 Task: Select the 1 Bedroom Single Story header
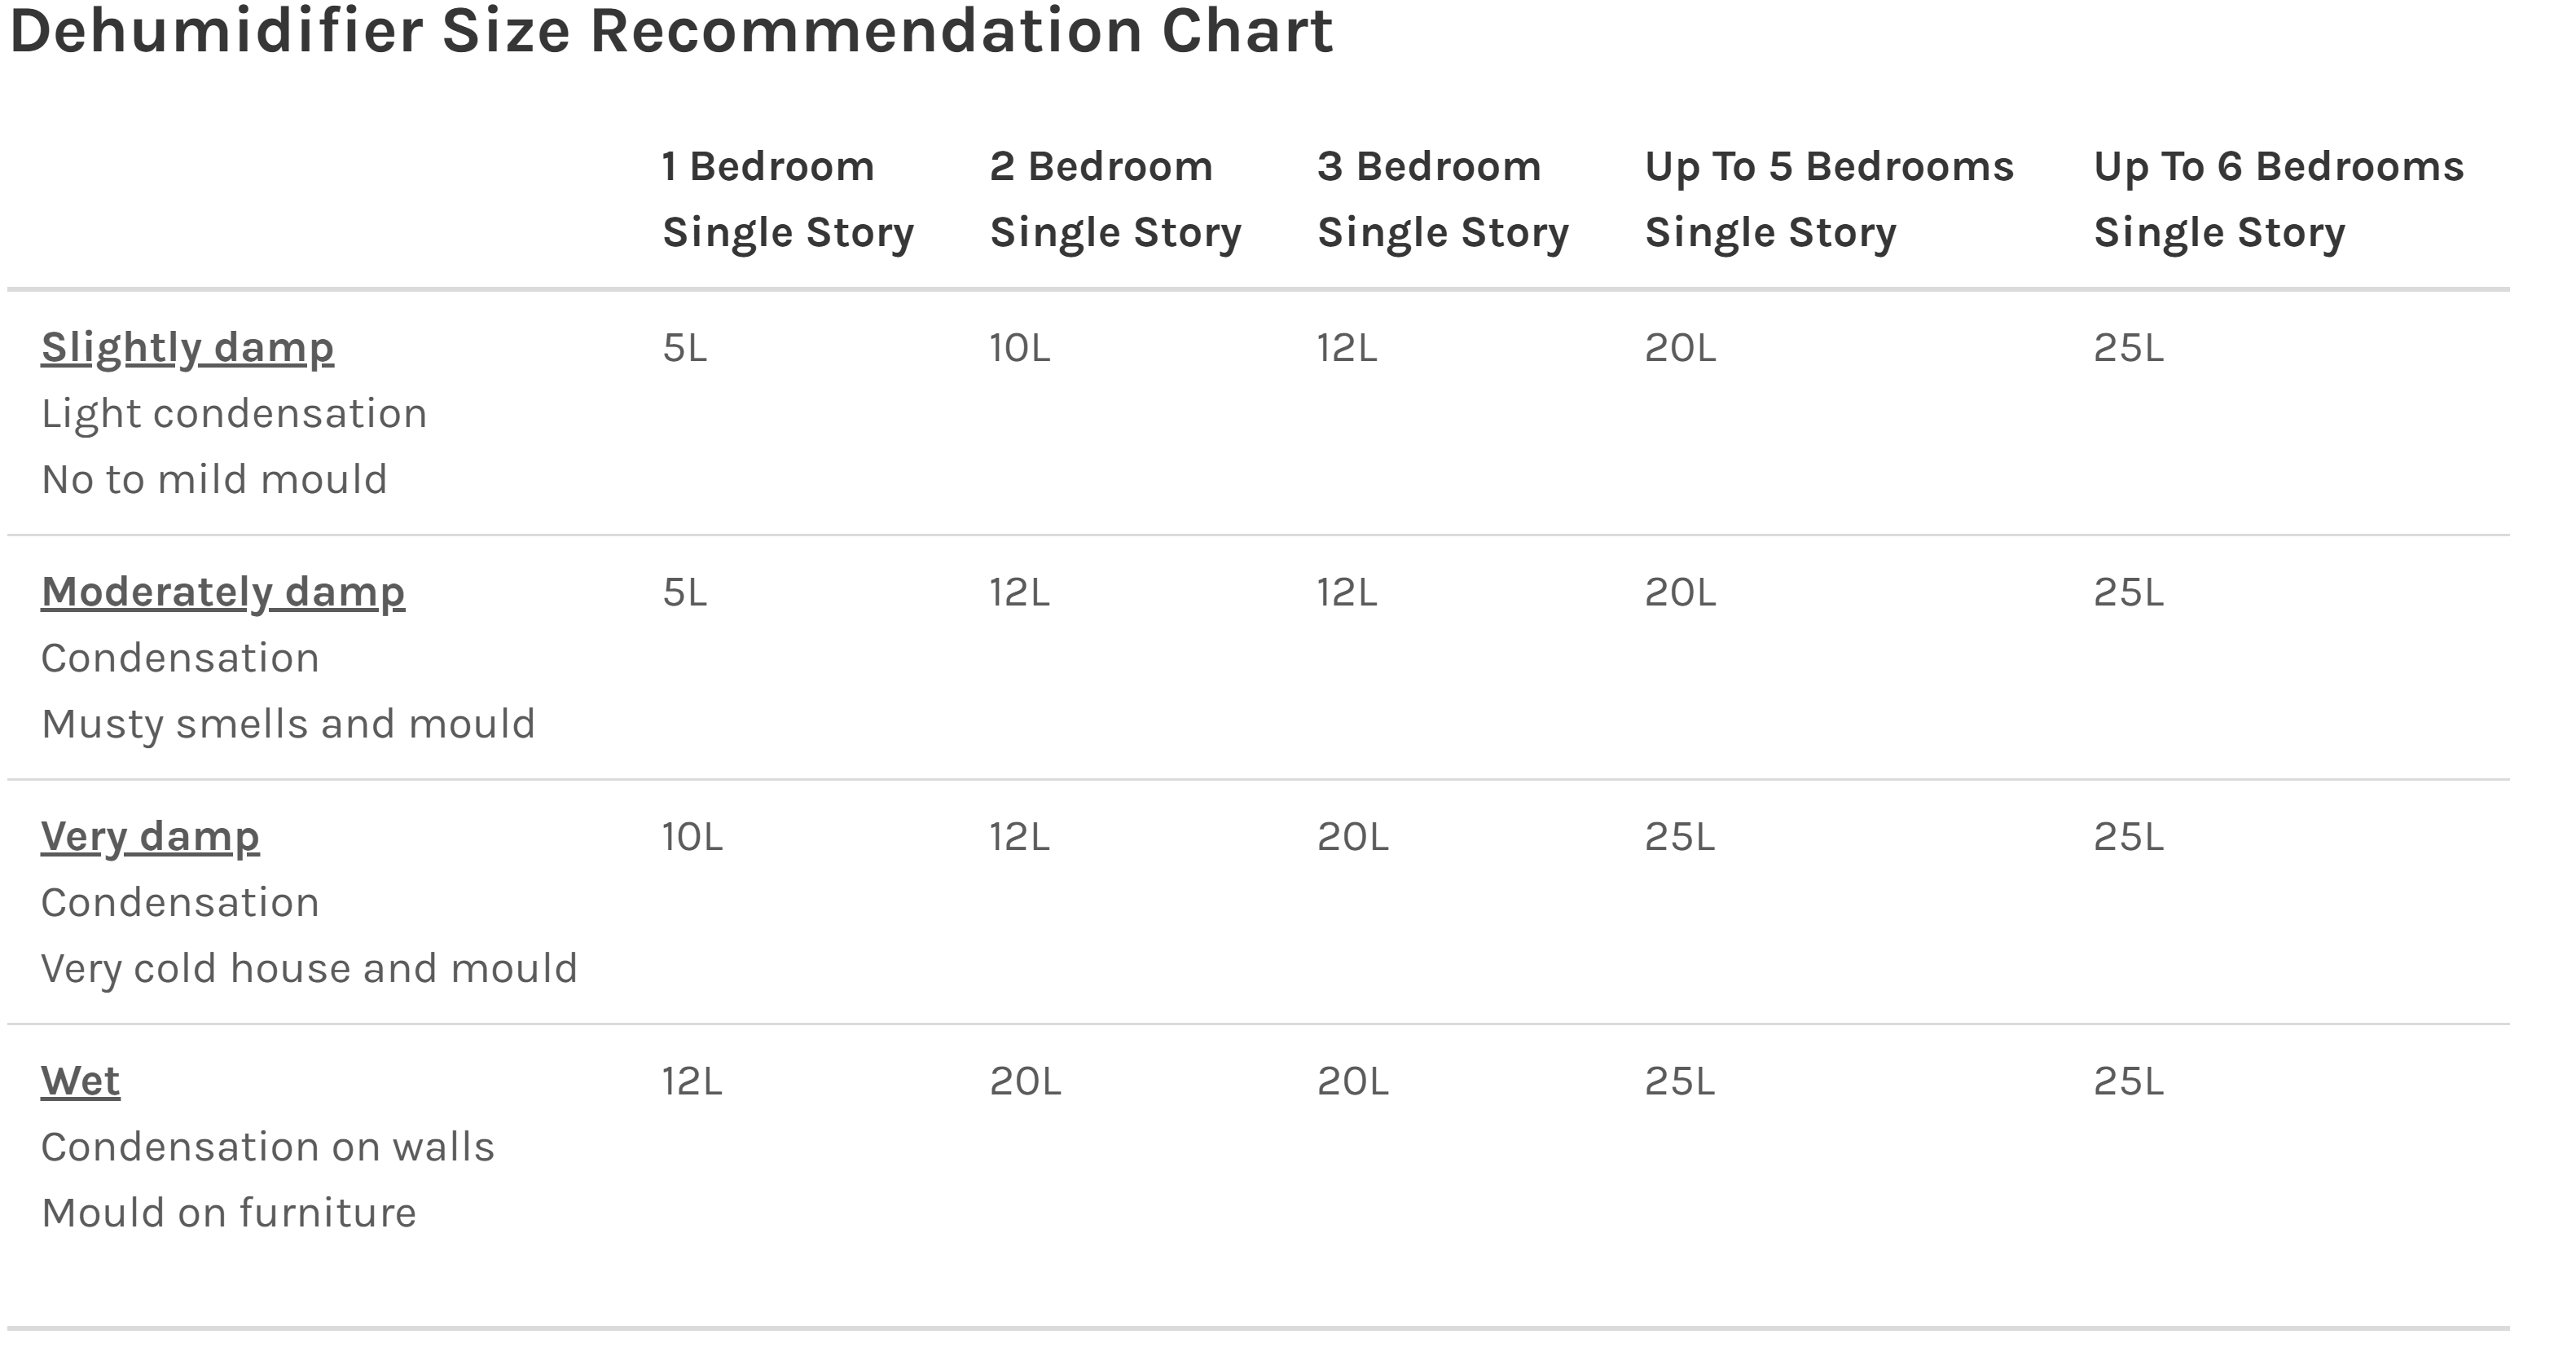coord(787,199)
